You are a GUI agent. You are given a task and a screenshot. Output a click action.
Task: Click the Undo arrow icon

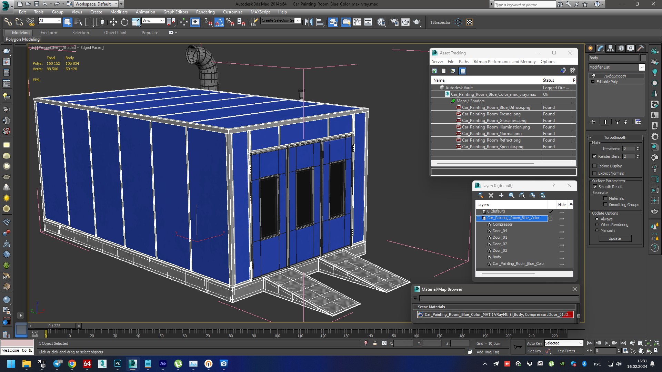pyautogui.click(x=45, y=4)
